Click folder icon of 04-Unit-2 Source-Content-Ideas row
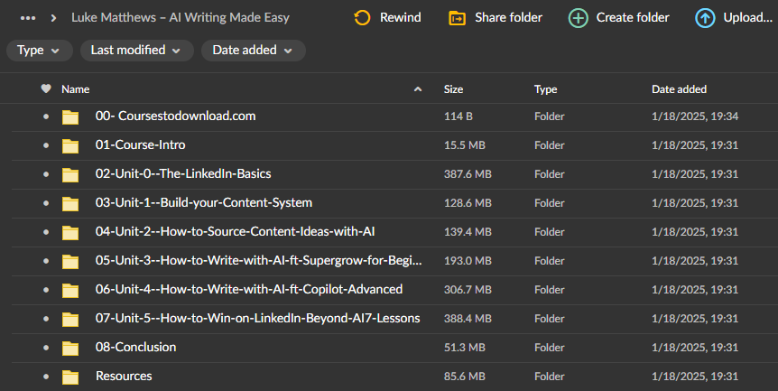Image resolution: width=778 pixels, height=391 pixels. tap(70, 232)
